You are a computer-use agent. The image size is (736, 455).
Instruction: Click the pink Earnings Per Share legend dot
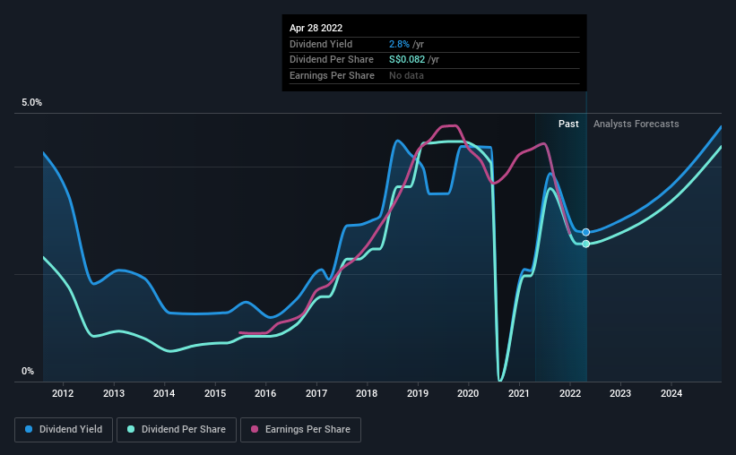[x=255, y=429]
